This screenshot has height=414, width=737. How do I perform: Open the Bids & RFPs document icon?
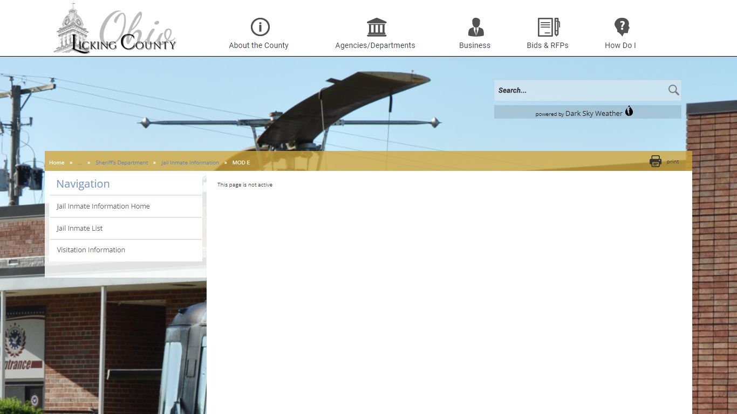click(x=548, y=27)
